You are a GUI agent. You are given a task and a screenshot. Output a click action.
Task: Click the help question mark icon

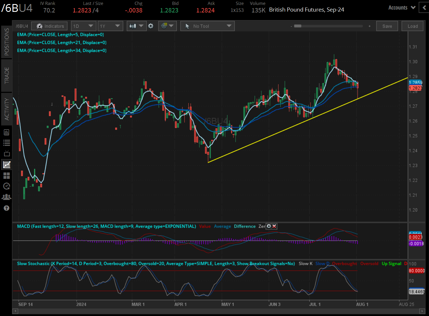pos(6,208)
